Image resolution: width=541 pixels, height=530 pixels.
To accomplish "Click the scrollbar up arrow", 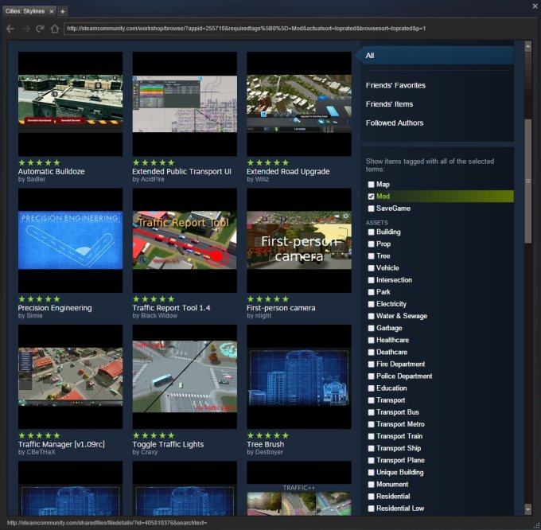I will coord(528,46).
